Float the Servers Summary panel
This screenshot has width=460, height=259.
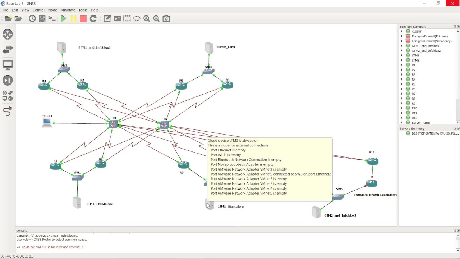pyautogui.click(x=455, y=128)
